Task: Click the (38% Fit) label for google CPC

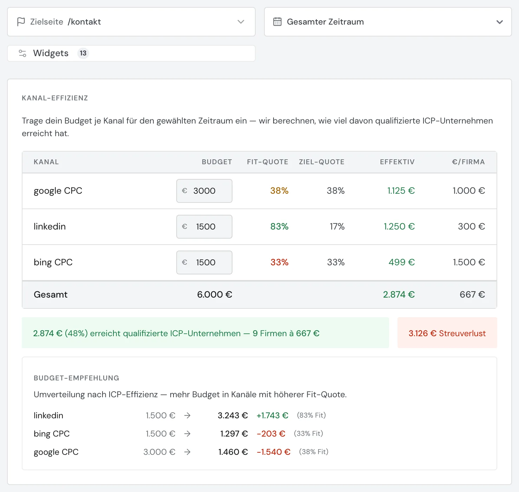Action: (314, 452)
